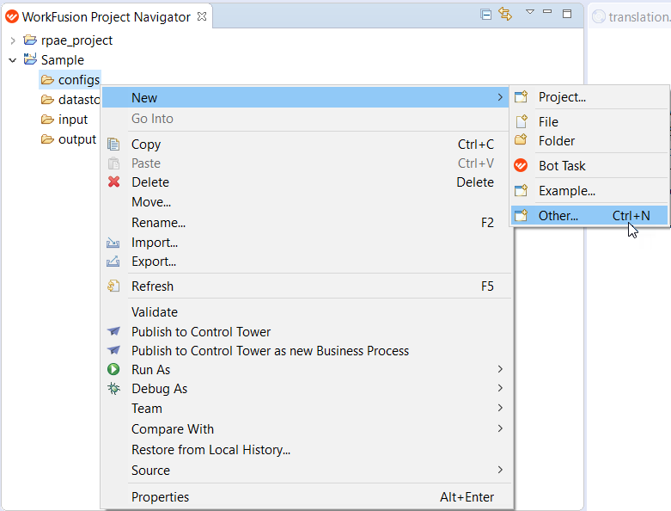
Task: Open the Compare With submenu
Action: 305,428
